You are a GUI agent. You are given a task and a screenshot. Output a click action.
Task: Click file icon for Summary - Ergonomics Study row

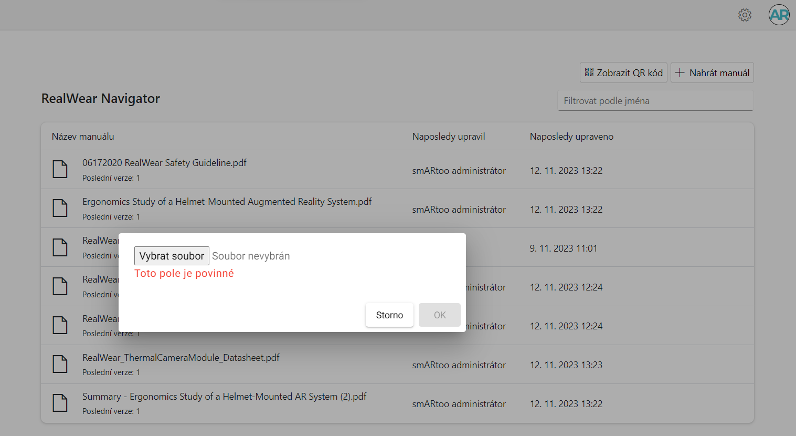(x=60, y=403)
